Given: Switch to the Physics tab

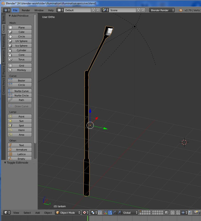Looking at the screenshot, I should [4, 70].
